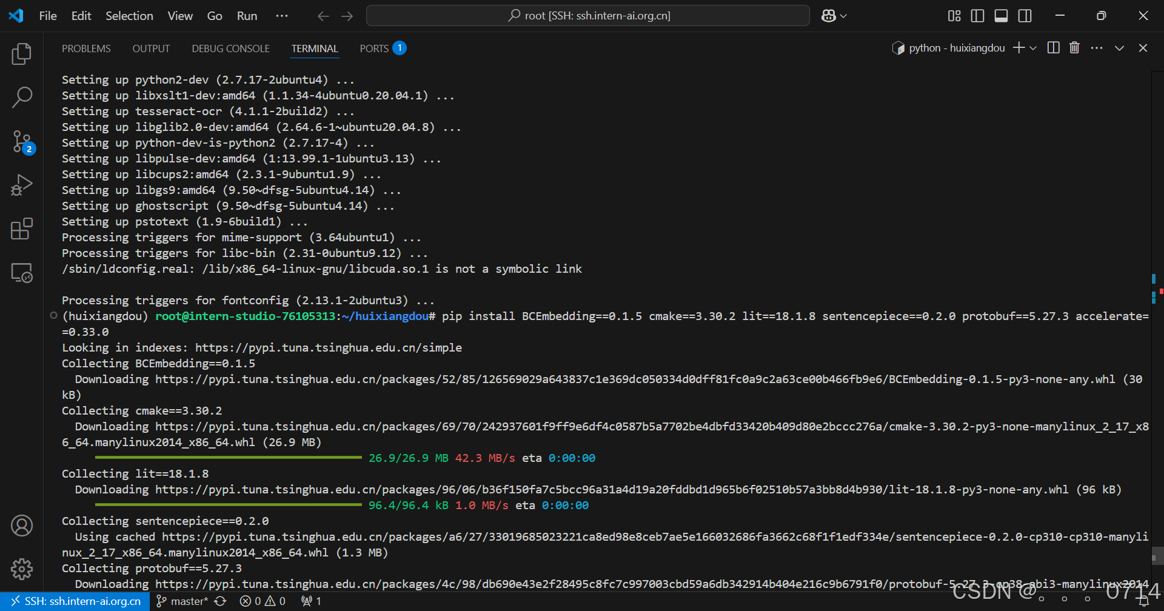
Task: Open the View menu
Action: tap(180, 16)
